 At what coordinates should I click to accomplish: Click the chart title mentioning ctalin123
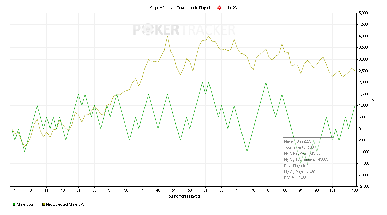point(193,8)
